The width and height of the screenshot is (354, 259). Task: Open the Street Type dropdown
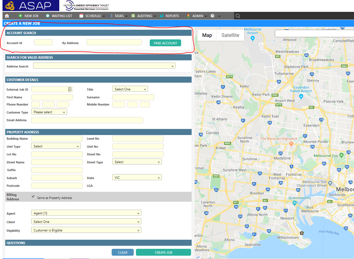pyautogui.click(x=137, y=162)
